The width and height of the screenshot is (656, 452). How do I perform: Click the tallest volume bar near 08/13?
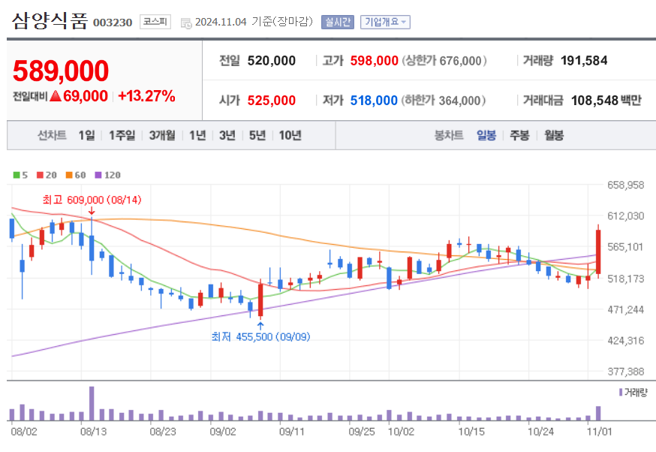(x=92, y=403)
